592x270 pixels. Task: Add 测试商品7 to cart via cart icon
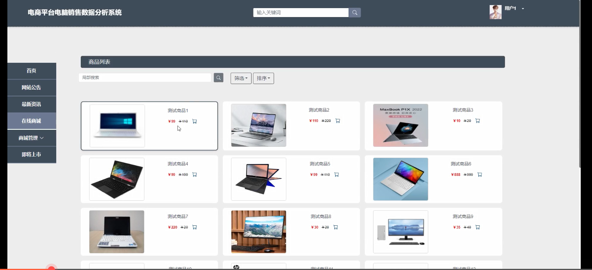tap(194, 227)
